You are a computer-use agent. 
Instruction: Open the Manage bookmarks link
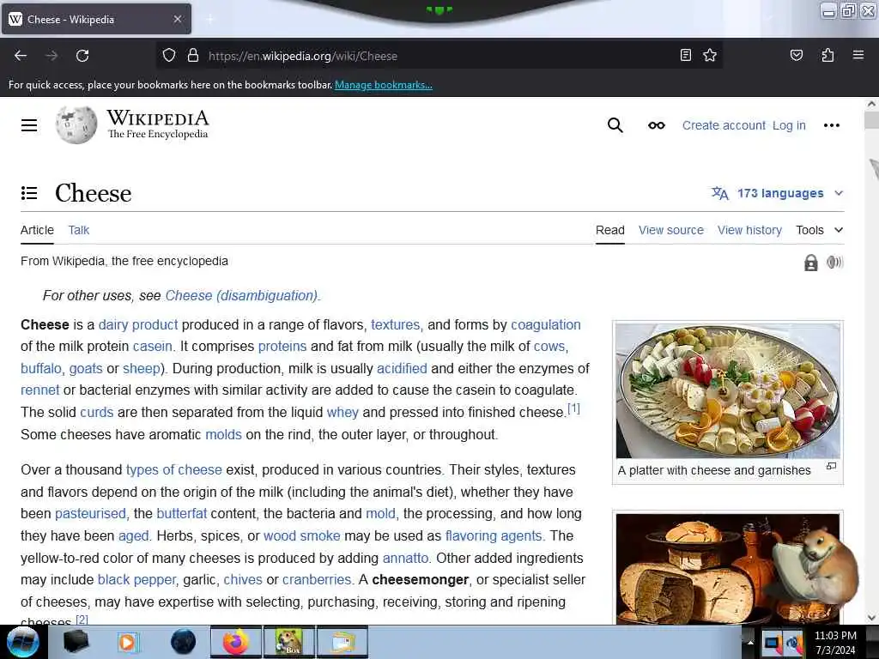point(384,85)
